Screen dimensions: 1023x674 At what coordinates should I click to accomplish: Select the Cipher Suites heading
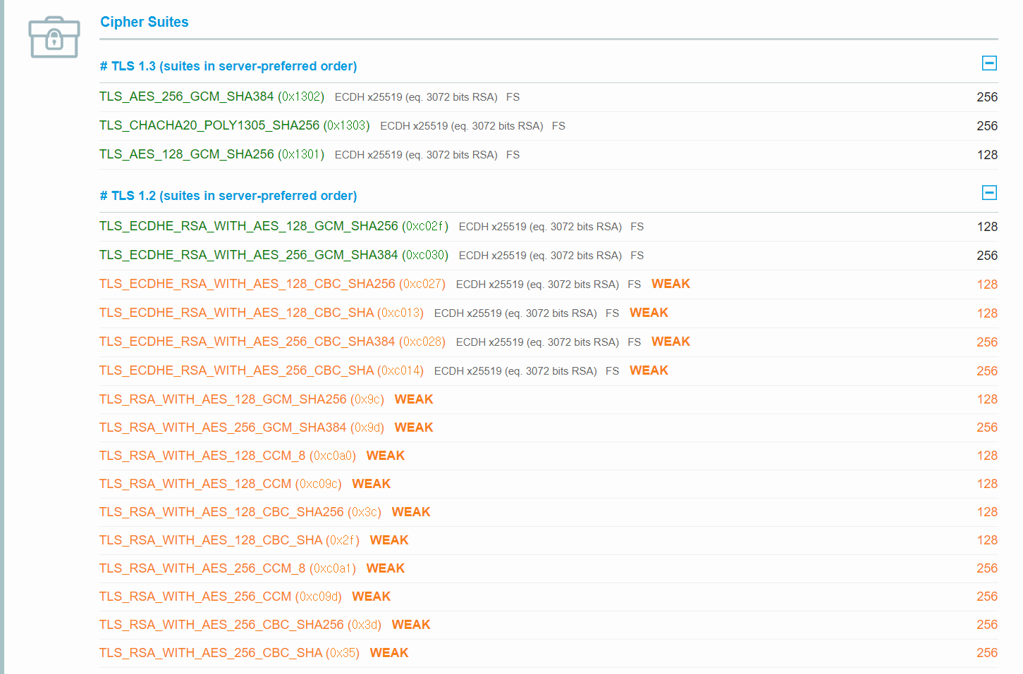[145, 22]
